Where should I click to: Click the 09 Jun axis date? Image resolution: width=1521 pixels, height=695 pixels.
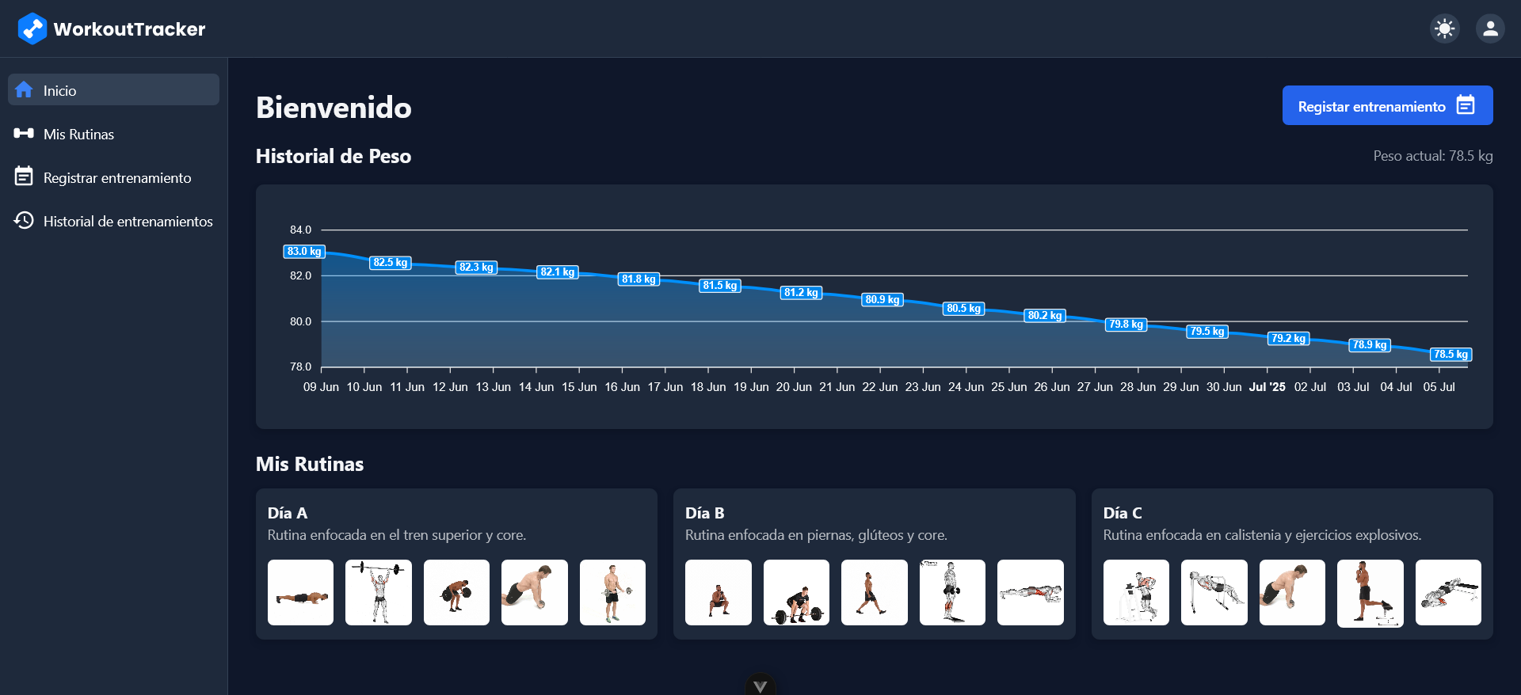pyautogui.click(x=321, y=387)
